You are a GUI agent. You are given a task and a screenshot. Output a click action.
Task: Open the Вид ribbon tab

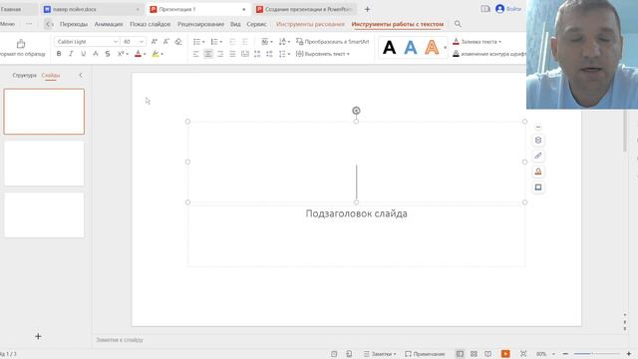pos(235,24)
